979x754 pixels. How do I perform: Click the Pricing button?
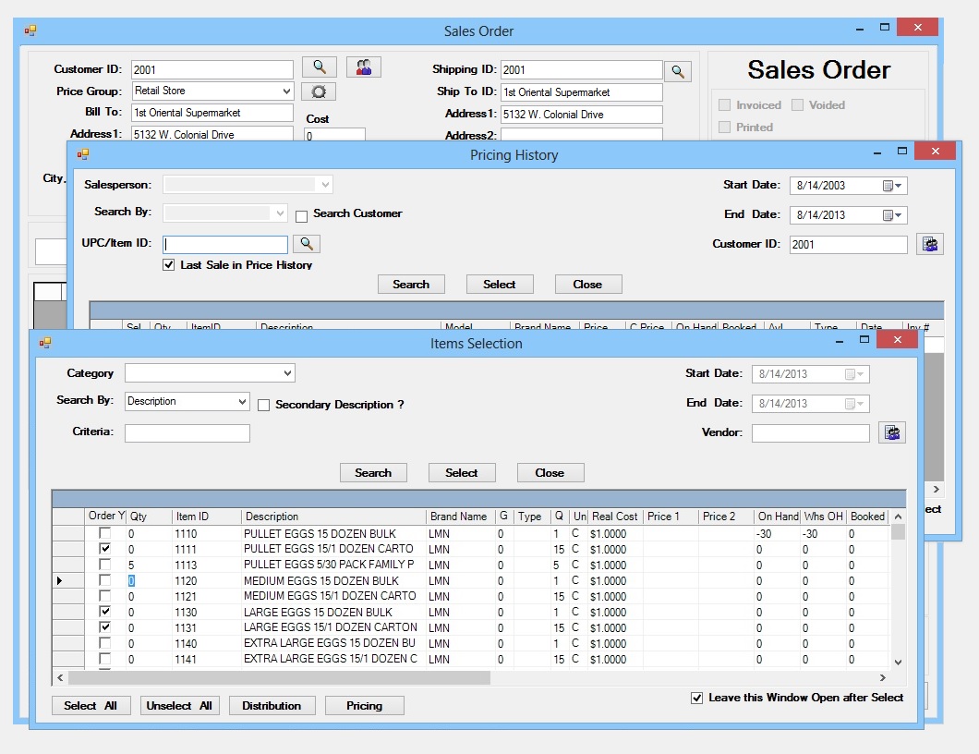[365, 706]
